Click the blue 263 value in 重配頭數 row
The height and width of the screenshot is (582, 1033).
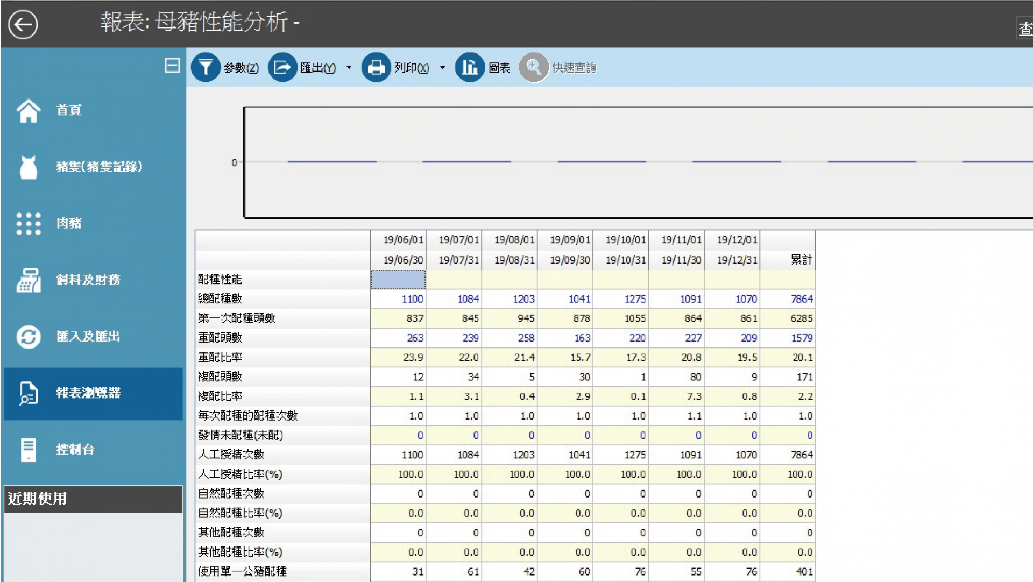(415, 338)
